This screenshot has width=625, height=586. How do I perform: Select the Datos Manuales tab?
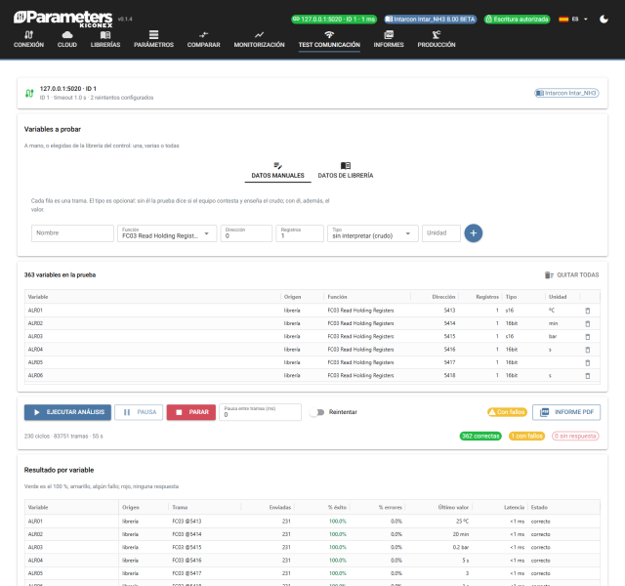click(277, 171)
